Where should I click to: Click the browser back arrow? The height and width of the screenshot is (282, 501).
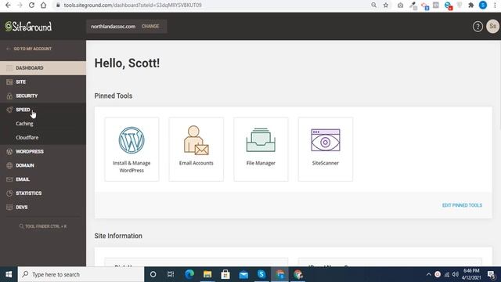[8, 5]
